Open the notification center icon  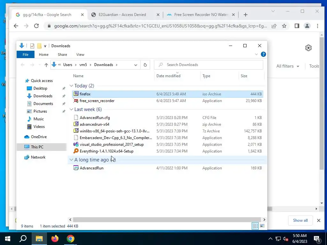pos(316,239)
